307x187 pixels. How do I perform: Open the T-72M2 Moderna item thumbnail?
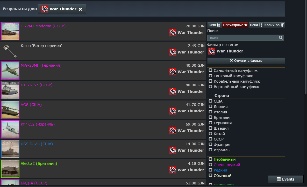pos(10,31)
